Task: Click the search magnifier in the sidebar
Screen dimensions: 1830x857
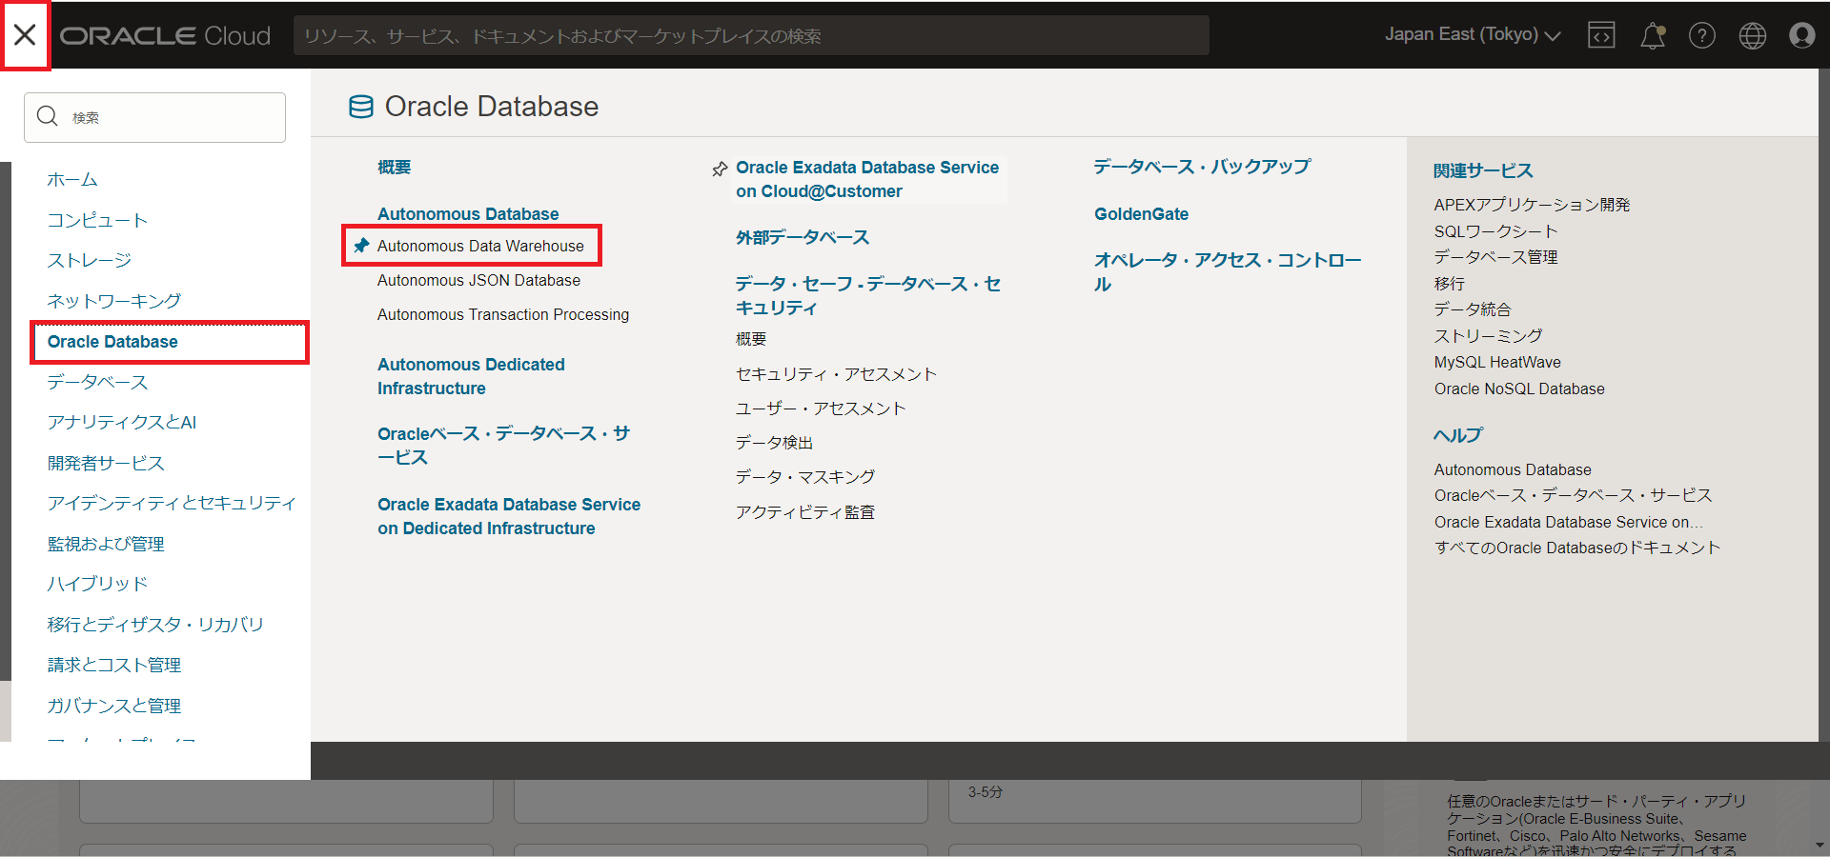Action: pyautogui.click(x=48, y=116)
